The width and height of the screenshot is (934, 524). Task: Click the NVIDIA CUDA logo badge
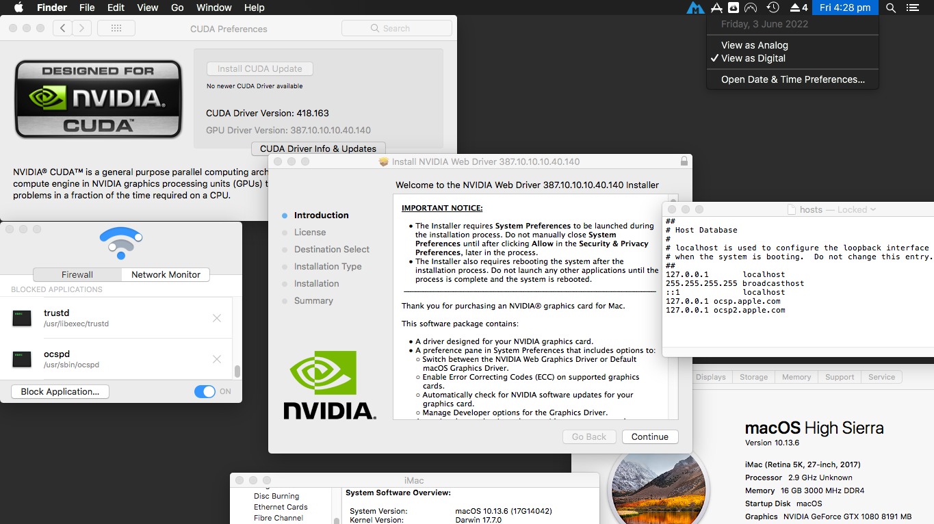pyautogui.click(x=98, y=99)
